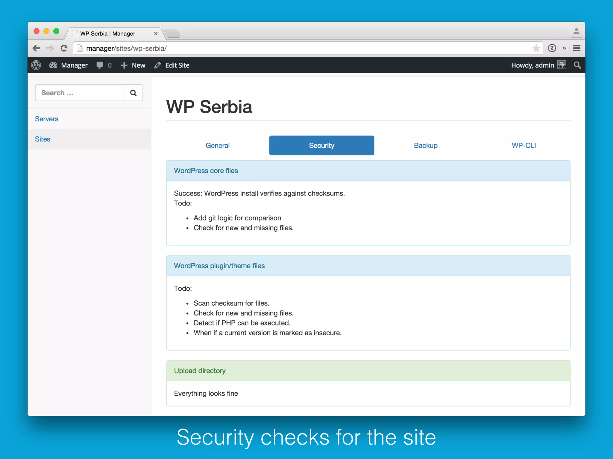Click the WordPress logo in admin bar

pos(36,65)
